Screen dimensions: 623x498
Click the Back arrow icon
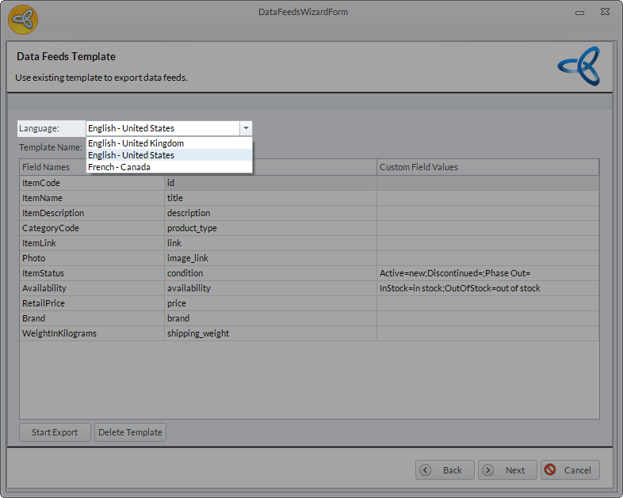tap(426, 469)
